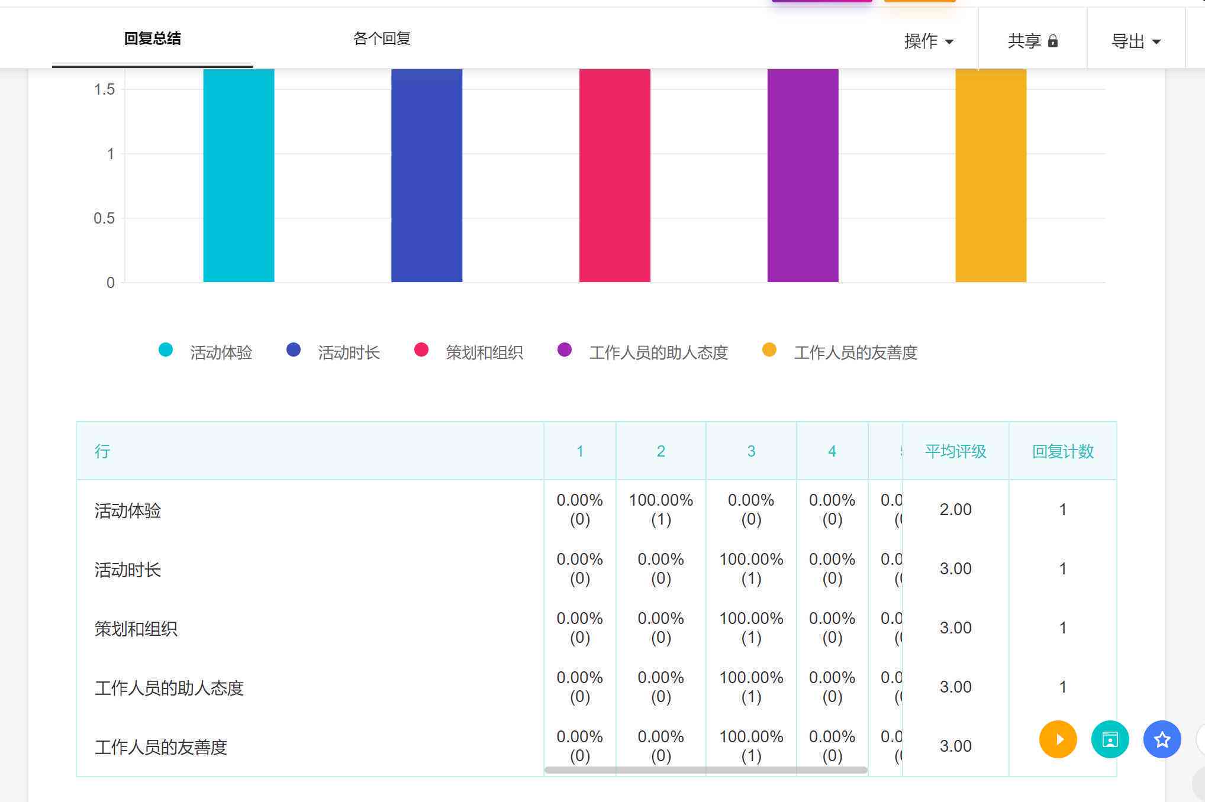Viewport: 1205px width, 802px height.
Task: Click the table's horizontal scrollbar
Action: point(705,770)
